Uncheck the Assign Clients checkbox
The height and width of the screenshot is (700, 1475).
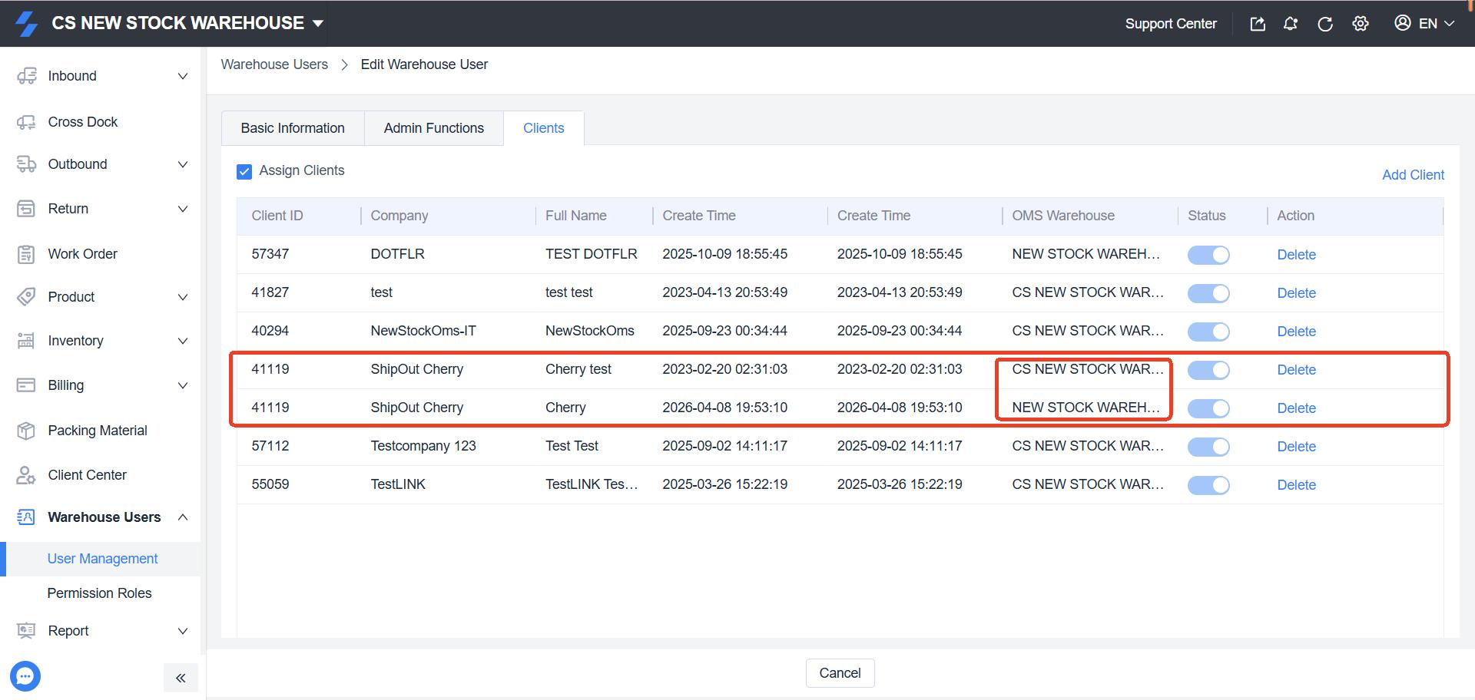tap(244, 171)
